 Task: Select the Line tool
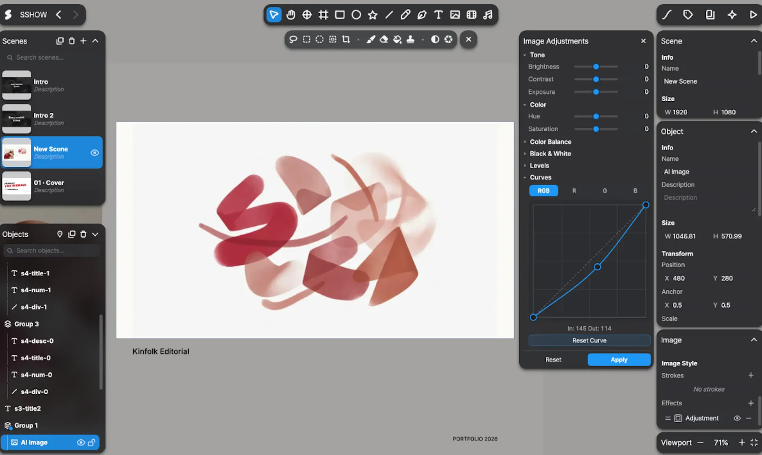(x=389, y=15)
